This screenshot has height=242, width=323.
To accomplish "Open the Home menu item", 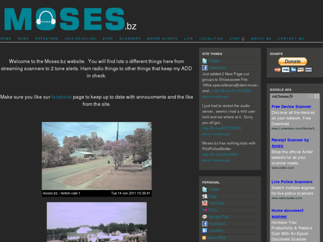I will (x=6, y=39).
